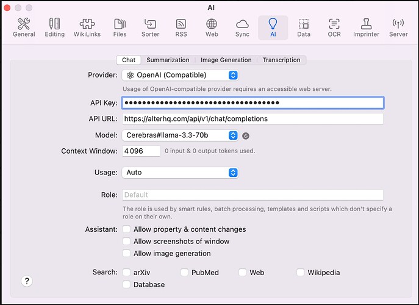Open the Sync settings pane
This screenshot has height=305, width=419.
pos(242,27)
